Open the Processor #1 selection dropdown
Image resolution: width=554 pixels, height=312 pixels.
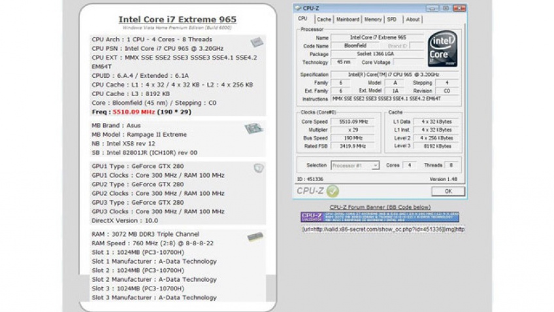[355, 165]
